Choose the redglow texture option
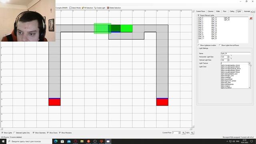 pos(226,86)
